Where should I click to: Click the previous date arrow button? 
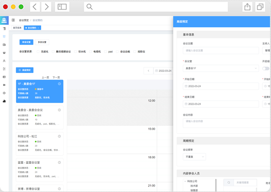coord(149,71)
